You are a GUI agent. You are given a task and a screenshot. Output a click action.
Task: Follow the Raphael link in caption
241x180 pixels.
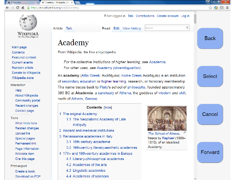(168, 138)
